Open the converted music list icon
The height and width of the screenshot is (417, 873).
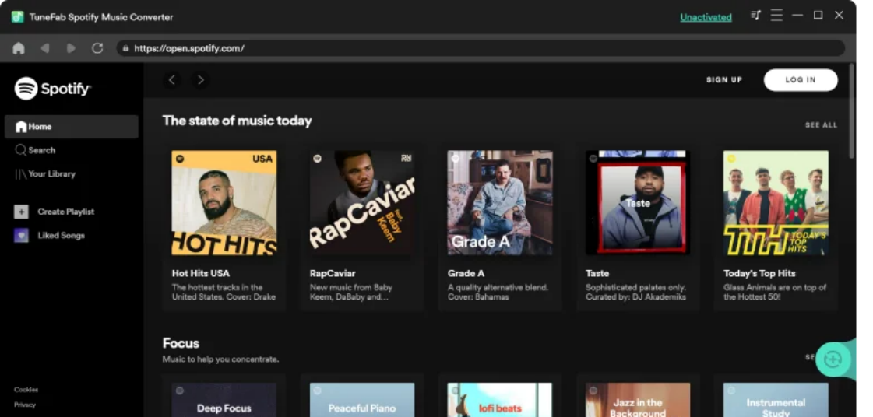755,16
